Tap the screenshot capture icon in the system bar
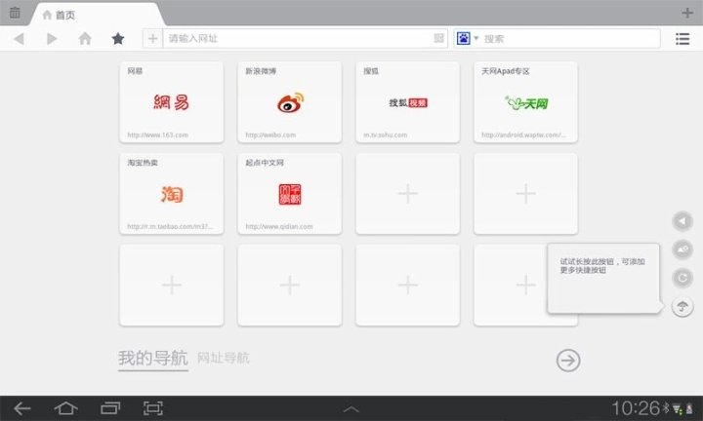Screen dimensions: 703x421 click(153, 408)
